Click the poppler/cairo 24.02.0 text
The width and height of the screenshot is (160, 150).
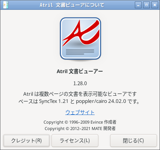click(x=101, y=101)
